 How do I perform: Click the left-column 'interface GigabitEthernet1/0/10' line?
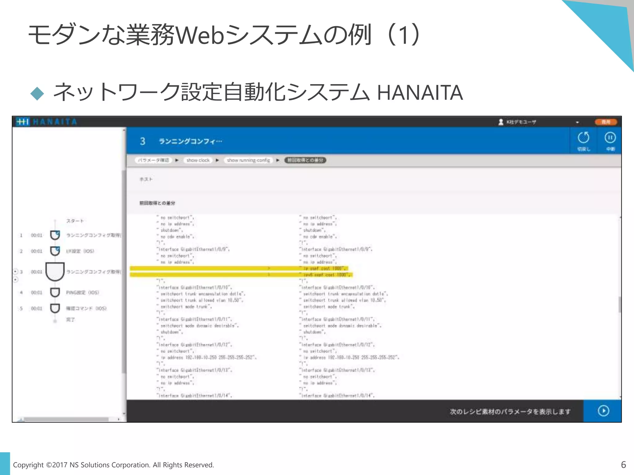click(194, 287)
